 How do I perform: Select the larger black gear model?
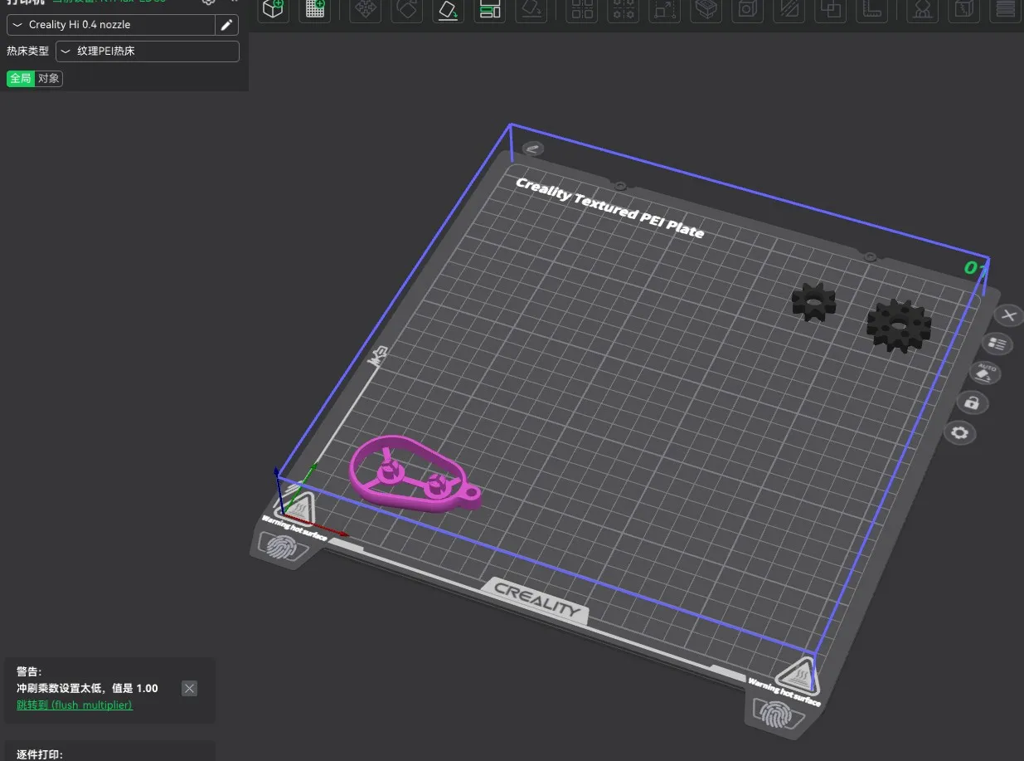point(899,325)
